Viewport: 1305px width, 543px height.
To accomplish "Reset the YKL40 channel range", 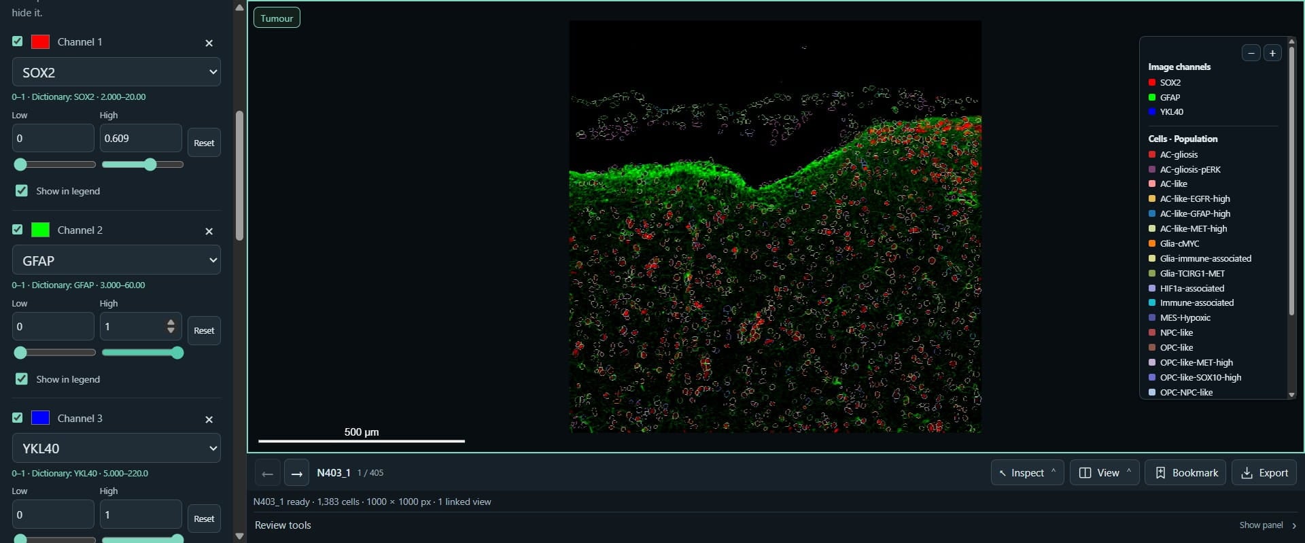I will pos(204,519).
